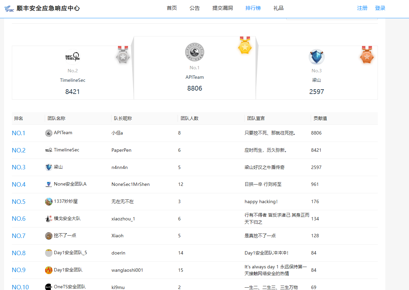Click the NO.4 rank label
Image resolution: width=409 pixels, height=290 pixels.
tap(19, 185)
